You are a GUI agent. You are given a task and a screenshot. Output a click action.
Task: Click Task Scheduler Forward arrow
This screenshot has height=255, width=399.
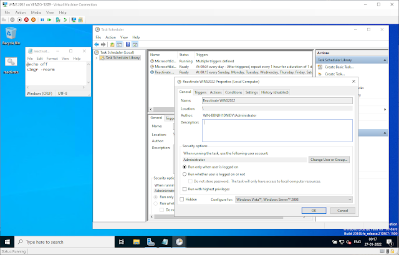[103, 44]
